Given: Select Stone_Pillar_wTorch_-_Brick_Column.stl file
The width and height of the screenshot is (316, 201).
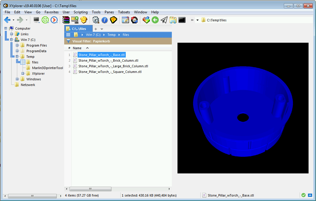Looking at the screenshot, I should coord(108,60).
